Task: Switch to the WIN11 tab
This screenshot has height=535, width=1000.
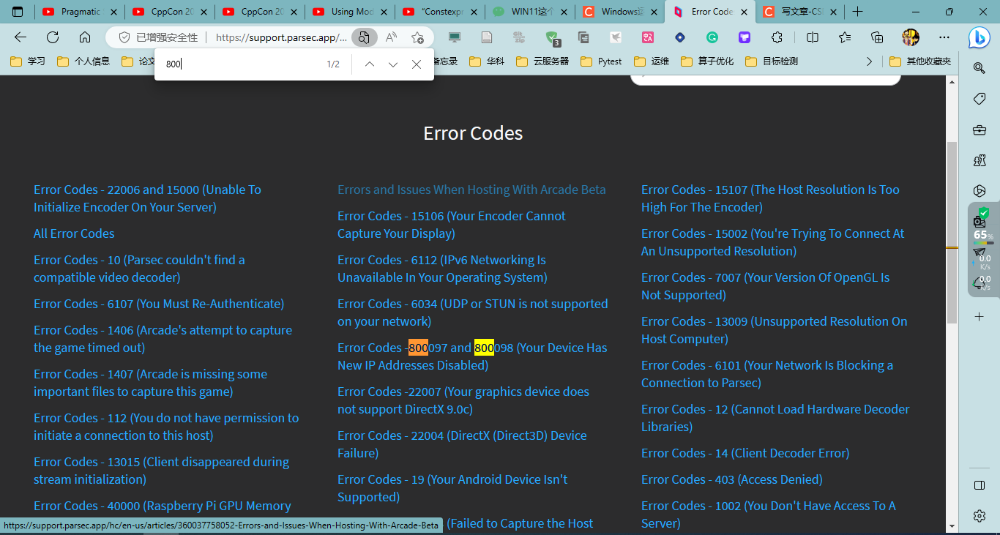Action: coord(531,12)
